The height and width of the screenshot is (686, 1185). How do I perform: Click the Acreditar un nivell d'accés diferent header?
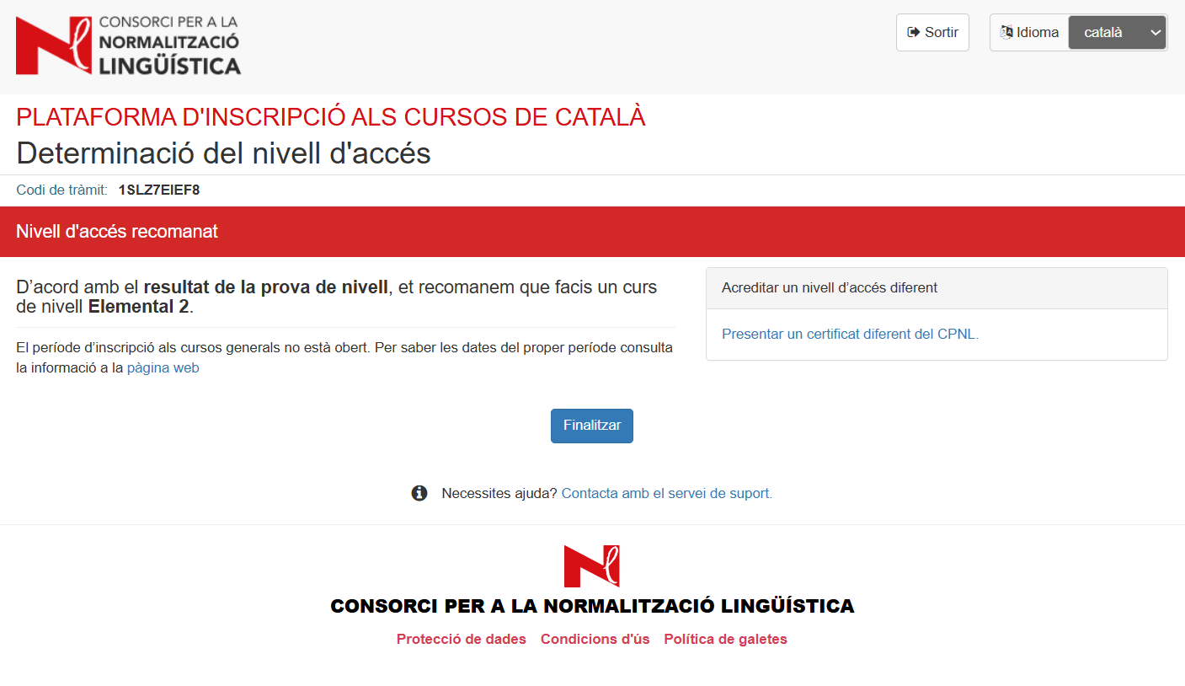click(829, 288)
